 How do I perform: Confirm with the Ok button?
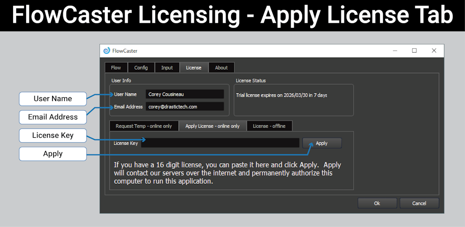pyautogui.click(x=377, y=203)
